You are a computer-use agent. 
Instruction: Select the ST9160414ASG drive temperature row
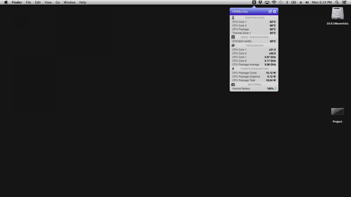pyautogui.click(x=254, y=41)
